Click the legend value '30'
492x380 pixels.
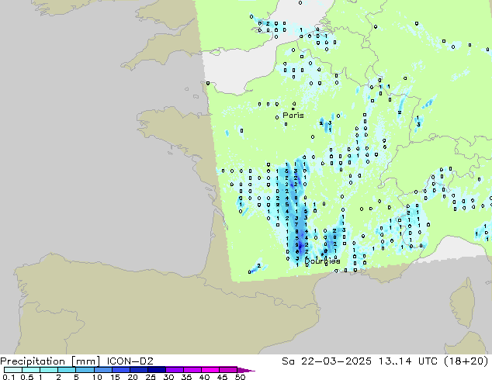coord(168,377)
